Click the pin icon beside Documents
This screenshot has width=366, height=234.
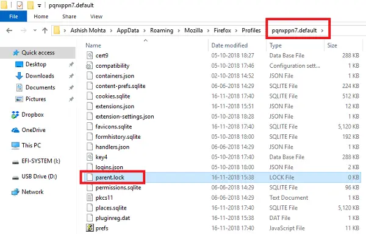(x=71, y=87)
